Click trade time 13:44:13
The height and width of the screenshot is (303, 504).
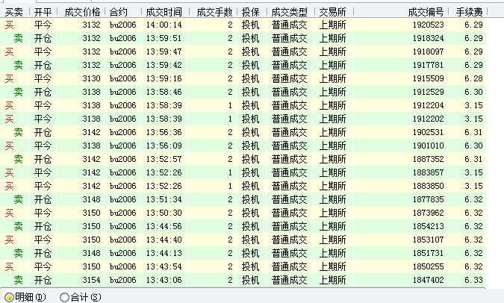(x=164, y=253)
